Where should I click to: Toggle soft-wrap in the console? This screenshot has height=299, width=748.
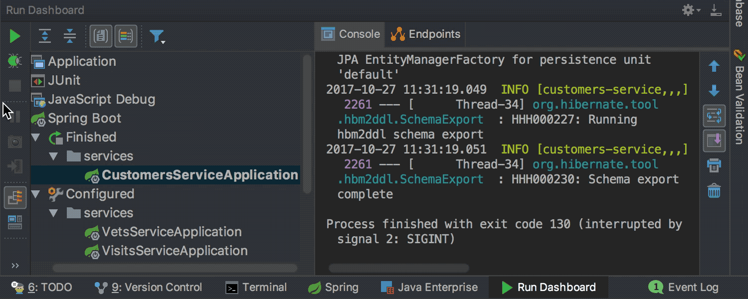715,116
